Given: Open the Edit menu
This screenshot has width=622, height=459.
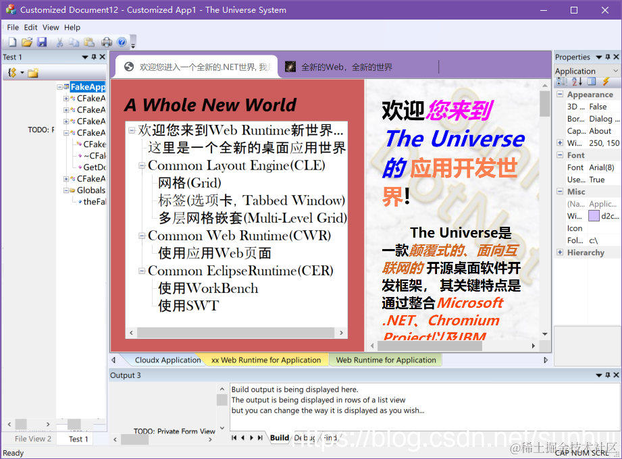Looking at the screenshot, I should pos(30,28).
